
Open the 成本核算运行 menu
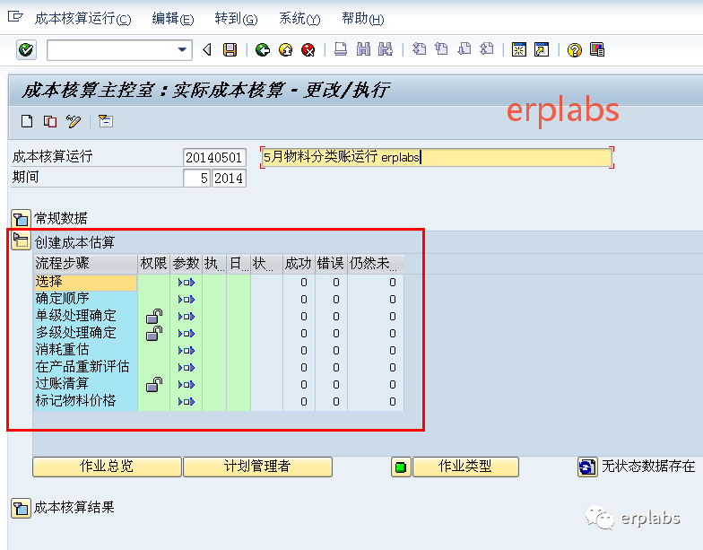[x=82, y=19]
